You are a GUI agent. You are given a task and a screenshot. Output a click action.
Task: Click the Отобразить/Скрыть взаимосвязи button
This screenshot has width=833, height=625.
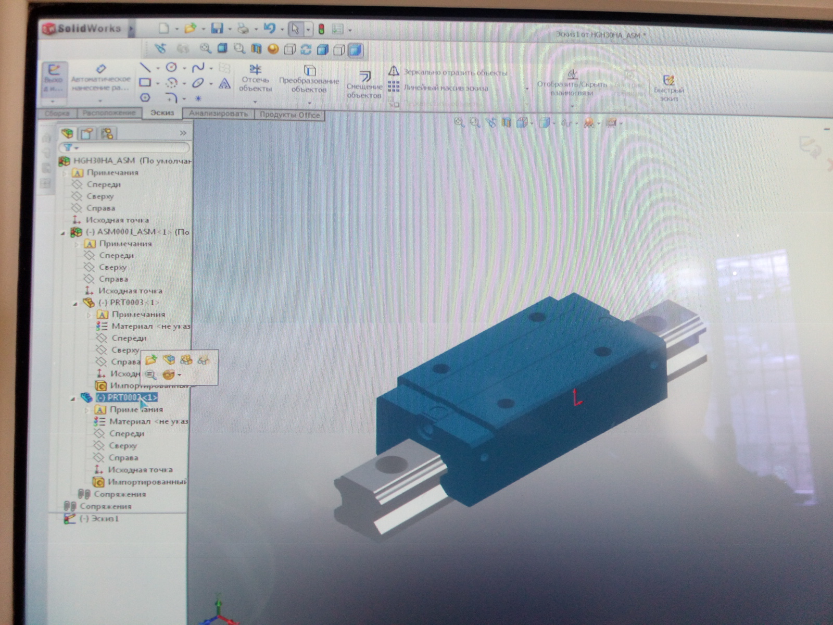point(572,83)
